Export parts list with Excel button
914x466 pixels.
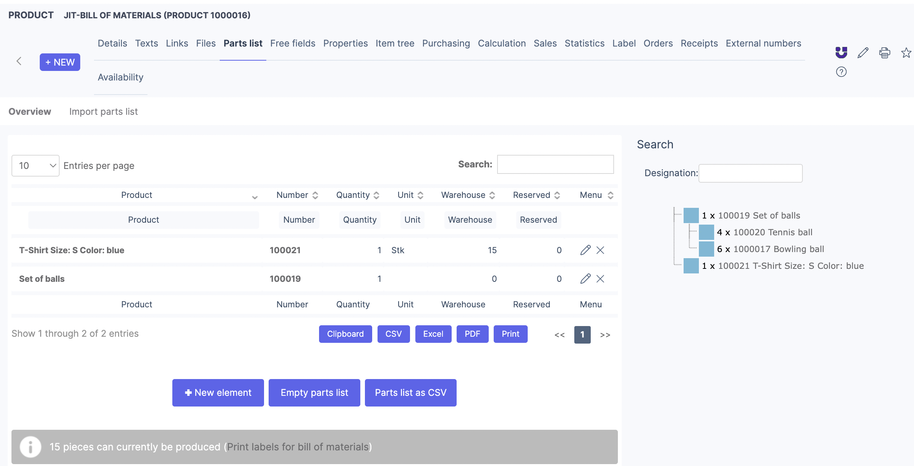tap(433, 334)
